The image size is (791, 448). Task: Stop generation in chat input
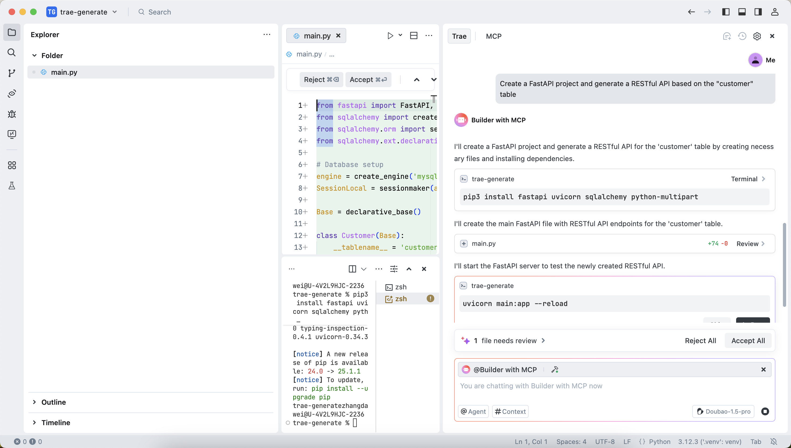click(x=765, y=411)
